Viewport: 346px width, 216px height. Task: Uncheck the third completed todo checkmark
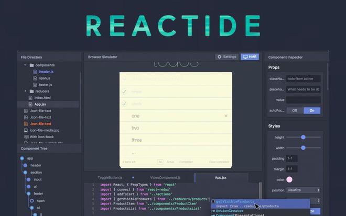pos(124,104)
